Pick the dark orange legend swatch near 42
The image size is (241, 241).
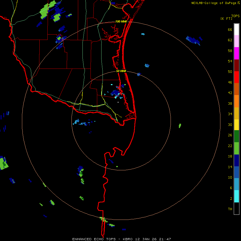(x=236, y=89)
